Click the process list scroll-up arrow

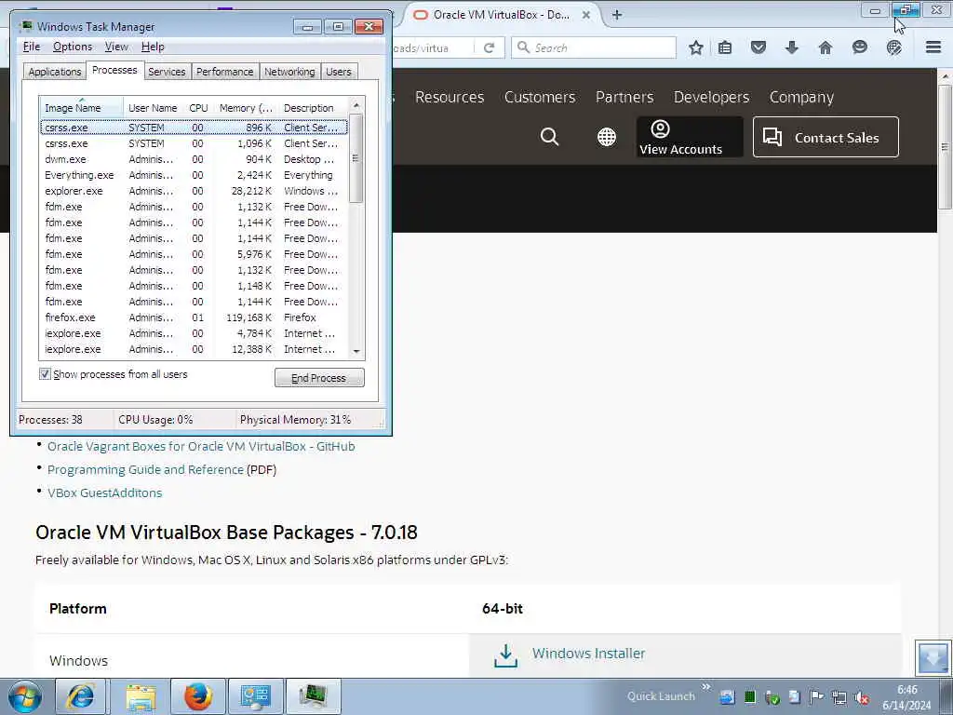(356, 105)
